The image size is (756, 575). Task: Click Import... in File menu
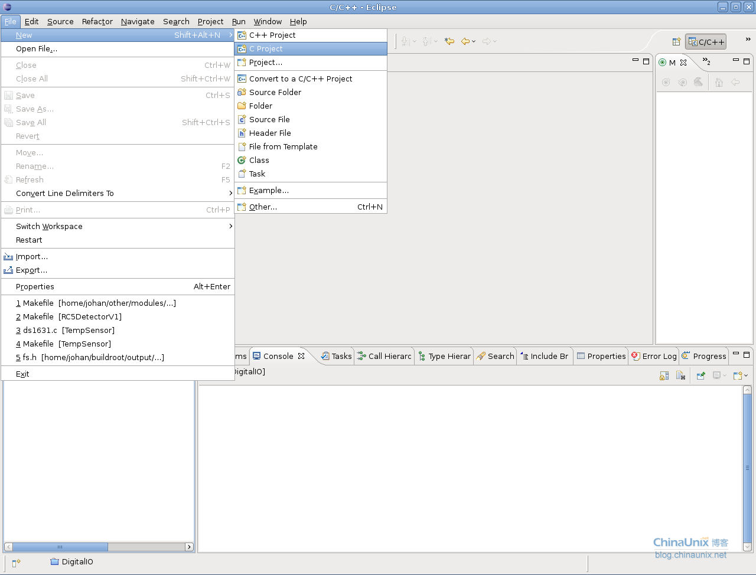click(x=118, y=256)
